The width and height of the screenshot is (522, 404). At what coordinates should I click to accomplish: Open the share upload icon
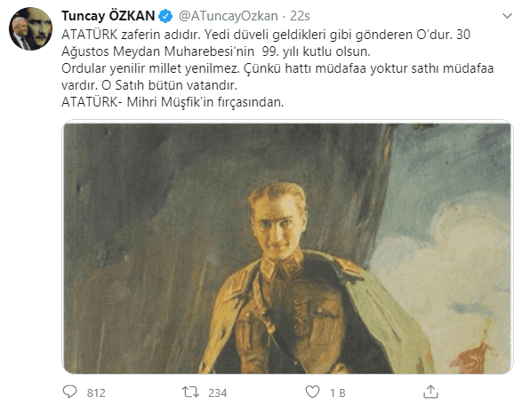click(x=430, y=392)
